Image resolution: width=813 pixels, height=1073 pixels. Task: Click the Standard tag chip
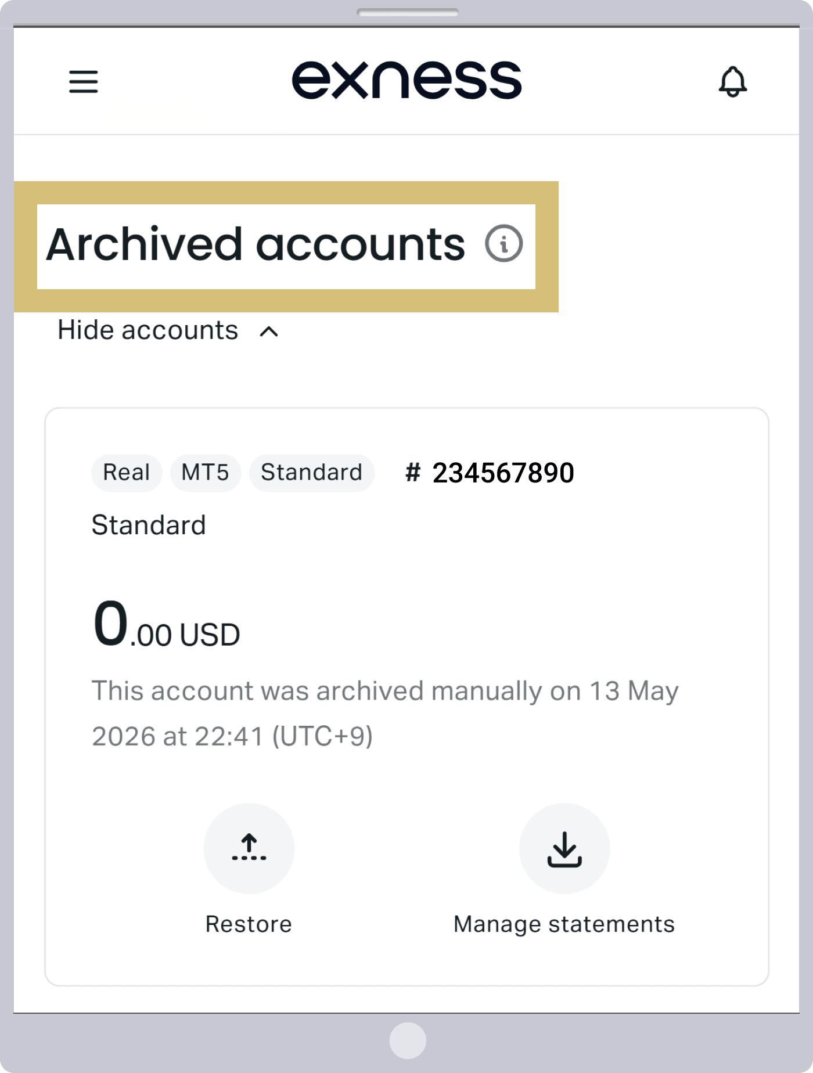(x=312, y=473)
